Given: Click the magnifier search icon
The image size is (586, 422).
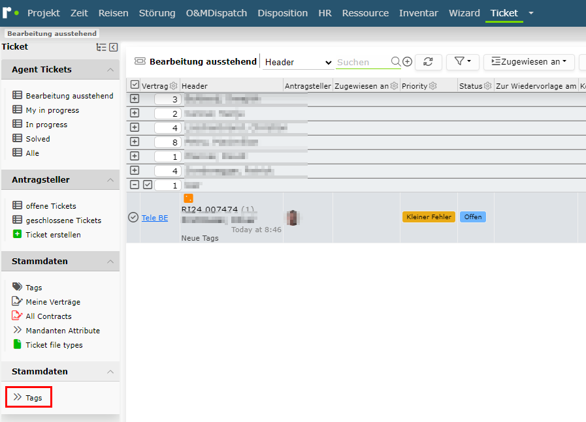Looking at the screenshot, I should (396, 61).
